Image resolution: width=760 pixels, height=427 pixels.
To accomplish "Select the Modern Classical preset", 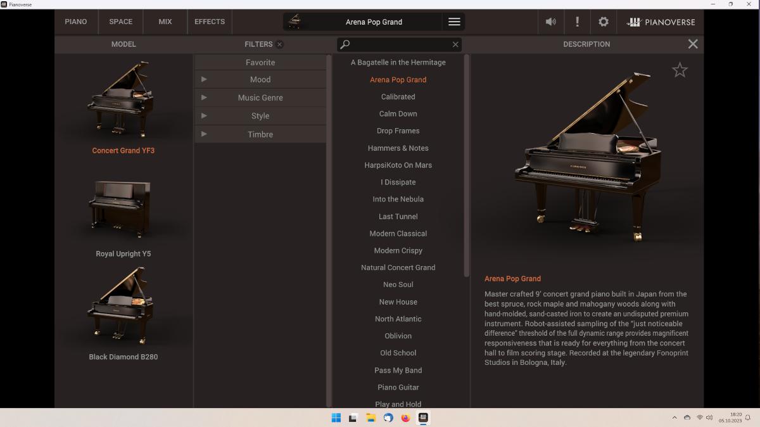I will 398,234.
